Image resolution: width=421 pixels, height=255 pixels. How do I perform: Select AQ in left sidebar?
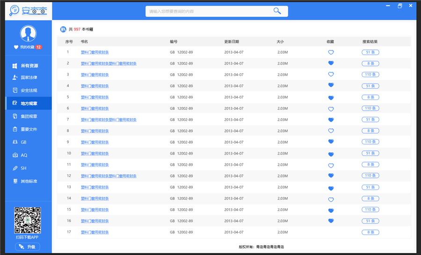pyautogui.click(x=23, y=155)
